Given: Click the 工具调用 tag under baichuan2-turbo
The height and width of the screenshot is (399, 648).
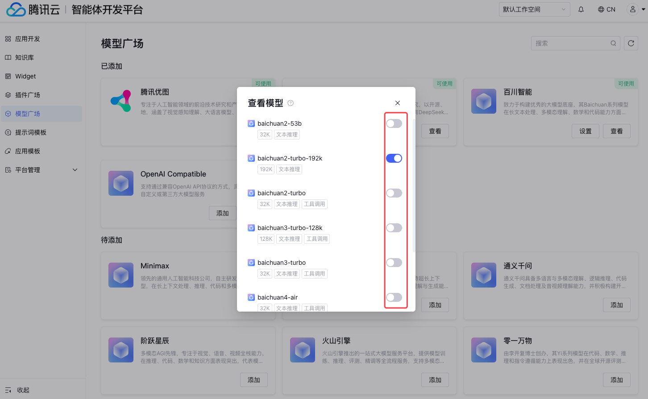Looking at the screenshot, I should [315, 204].
